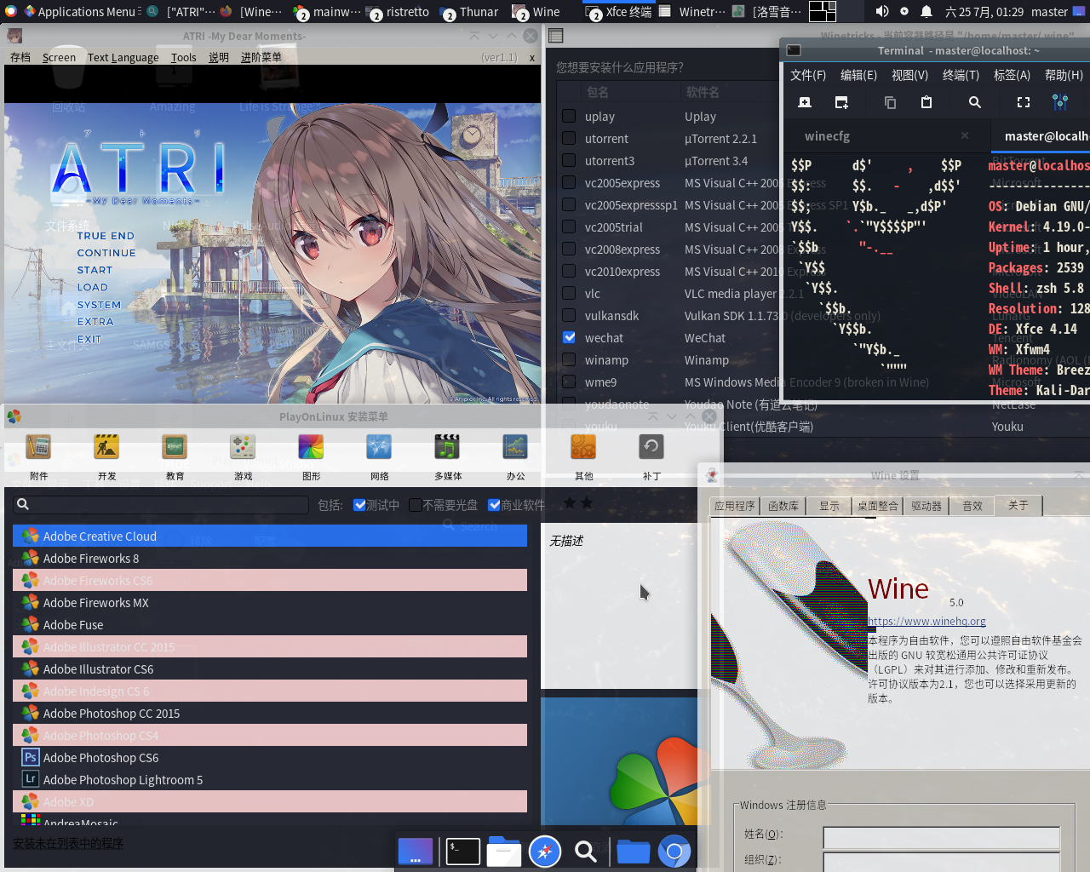This screenshot has height=872, width=1090.
Task: Open 视图(V) menu in Terminal
Action: pyautogui.click(x=909, y=75)
